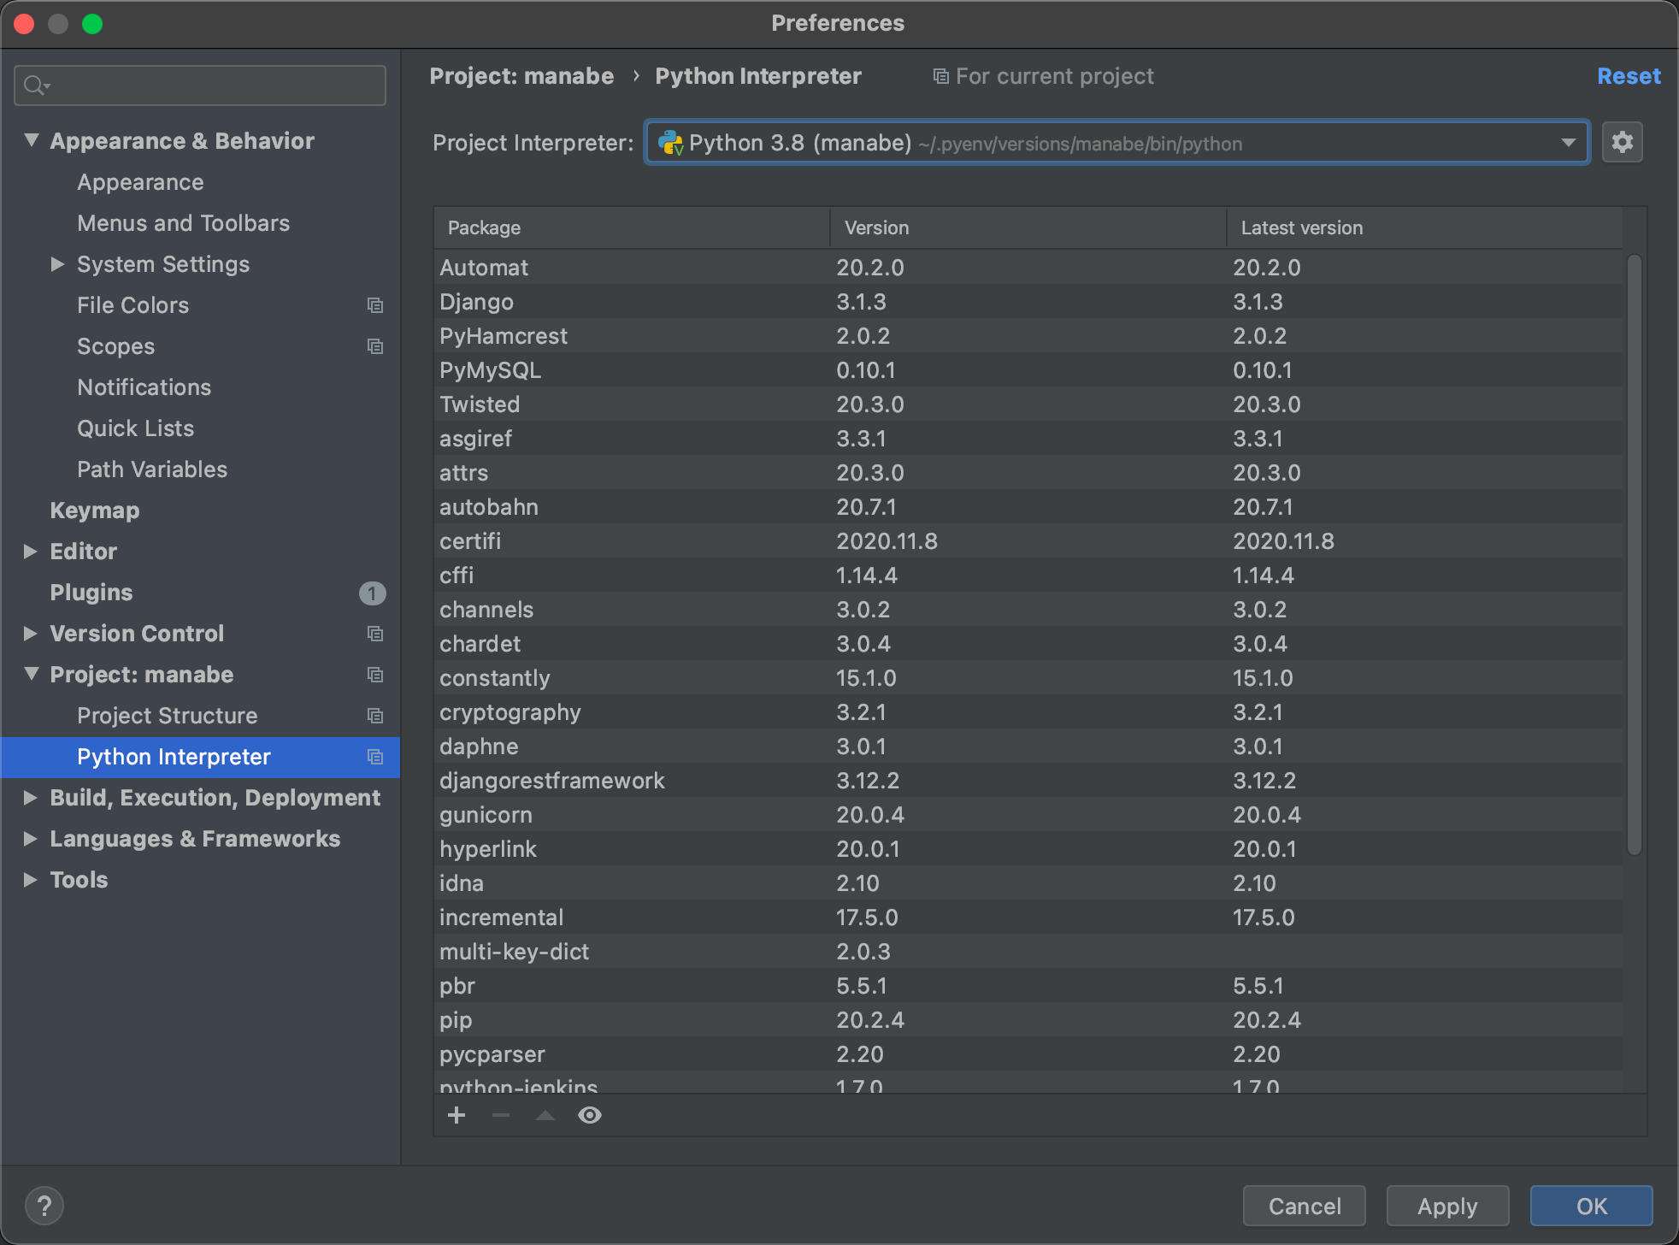Select the djangorestframework package row
The image size is (1679, 1245).
pyautogui.click(x=1028, y=781)
